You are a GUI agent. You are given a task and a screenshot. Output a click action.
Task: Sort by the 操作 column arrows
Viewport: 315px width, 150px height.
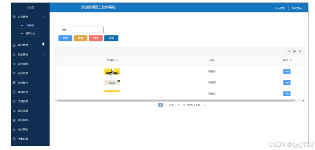pyautogui.click(x=290, y=60)
